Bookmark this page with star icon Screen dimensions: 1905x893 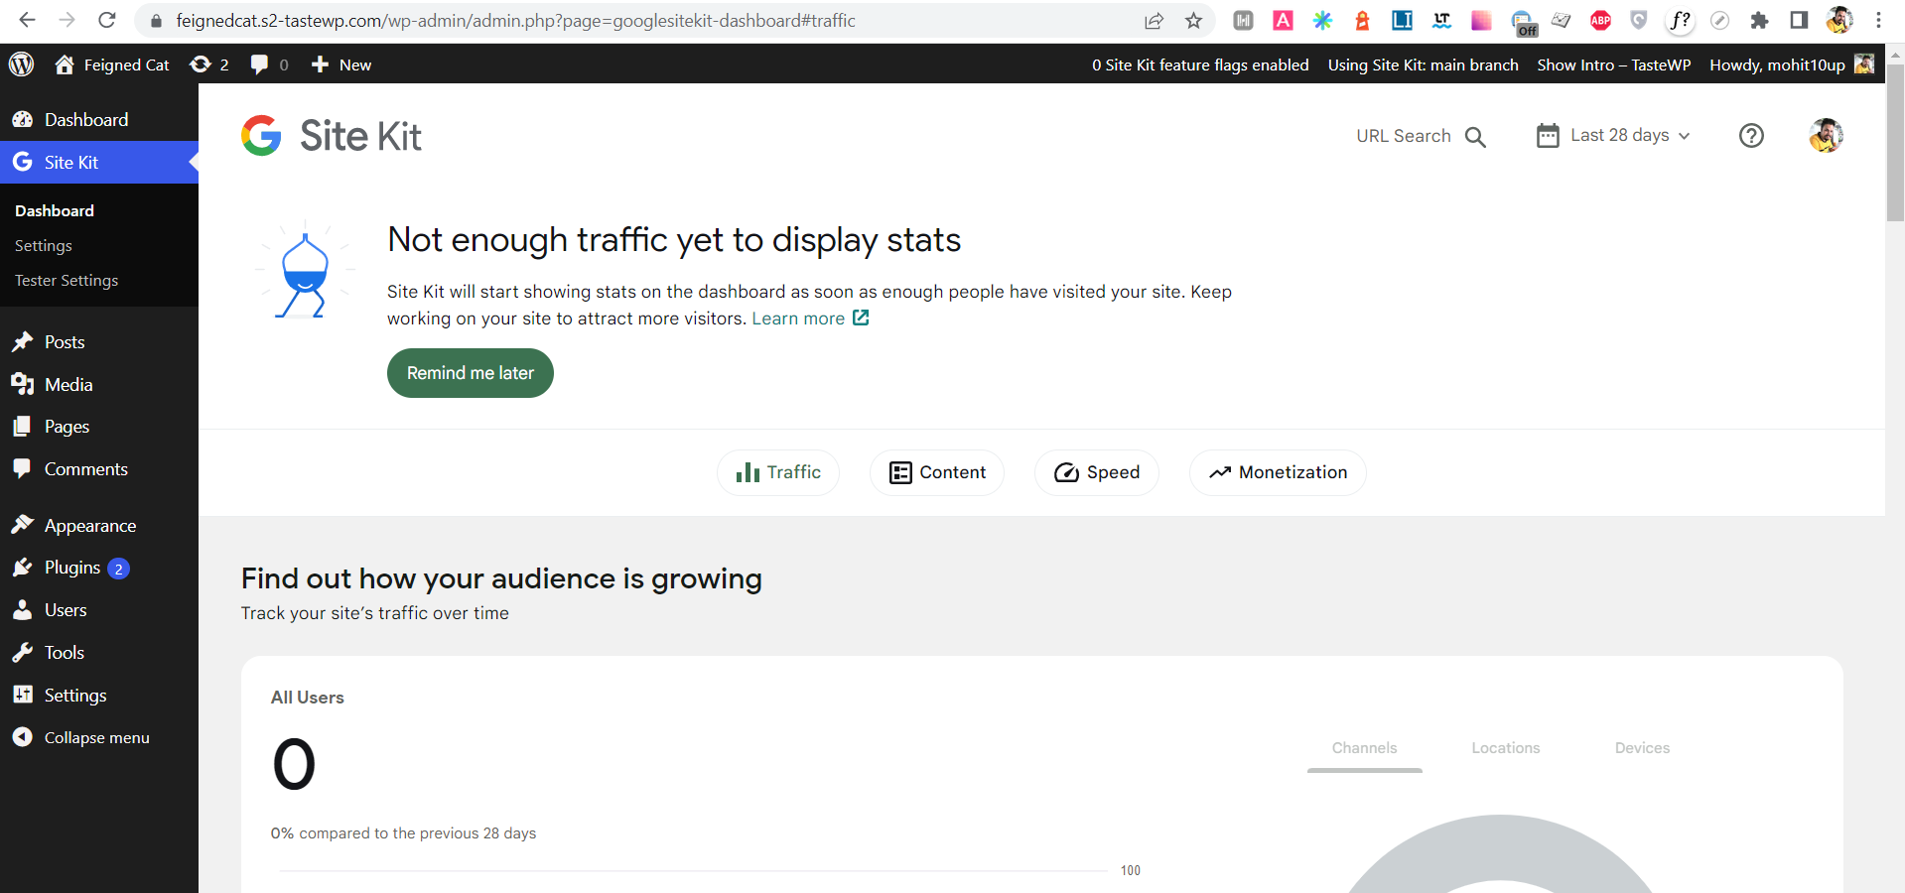(1193, 21)
